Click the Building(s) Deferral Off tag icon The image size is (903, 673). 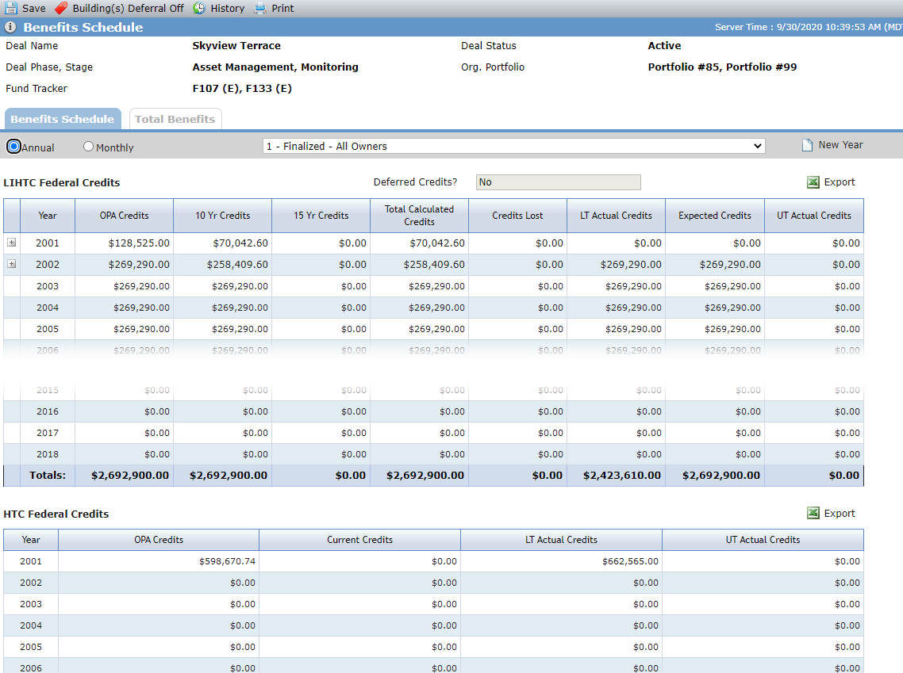tap(61, 8)
